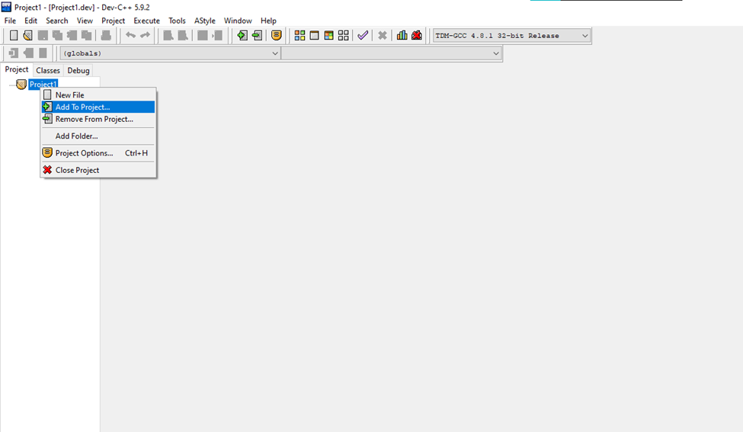743x432 pixels.
Task: Open the Help menu
Action: (x=268, y=21)
